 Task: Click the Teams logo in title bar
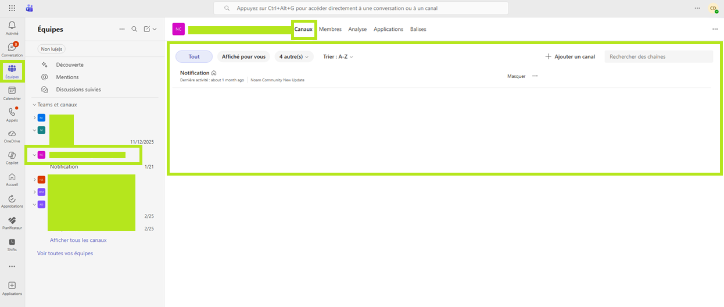30,8
